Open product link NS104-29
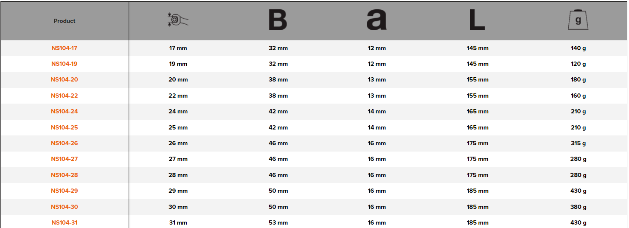The height and width of the screenshot is (228, 629). pyautogui.click(x=65, y=191)
